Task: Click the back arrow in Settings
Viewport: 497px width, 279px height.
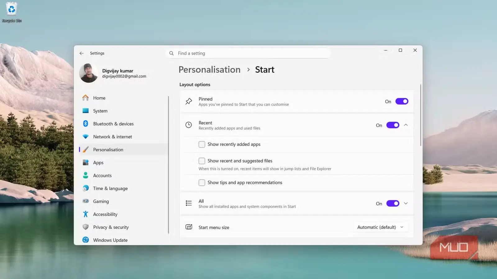Action: click(x=82, y=53)
